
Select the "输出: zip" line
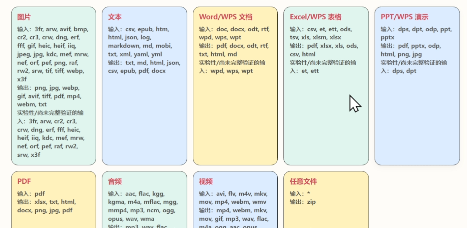tap(303, 202)
